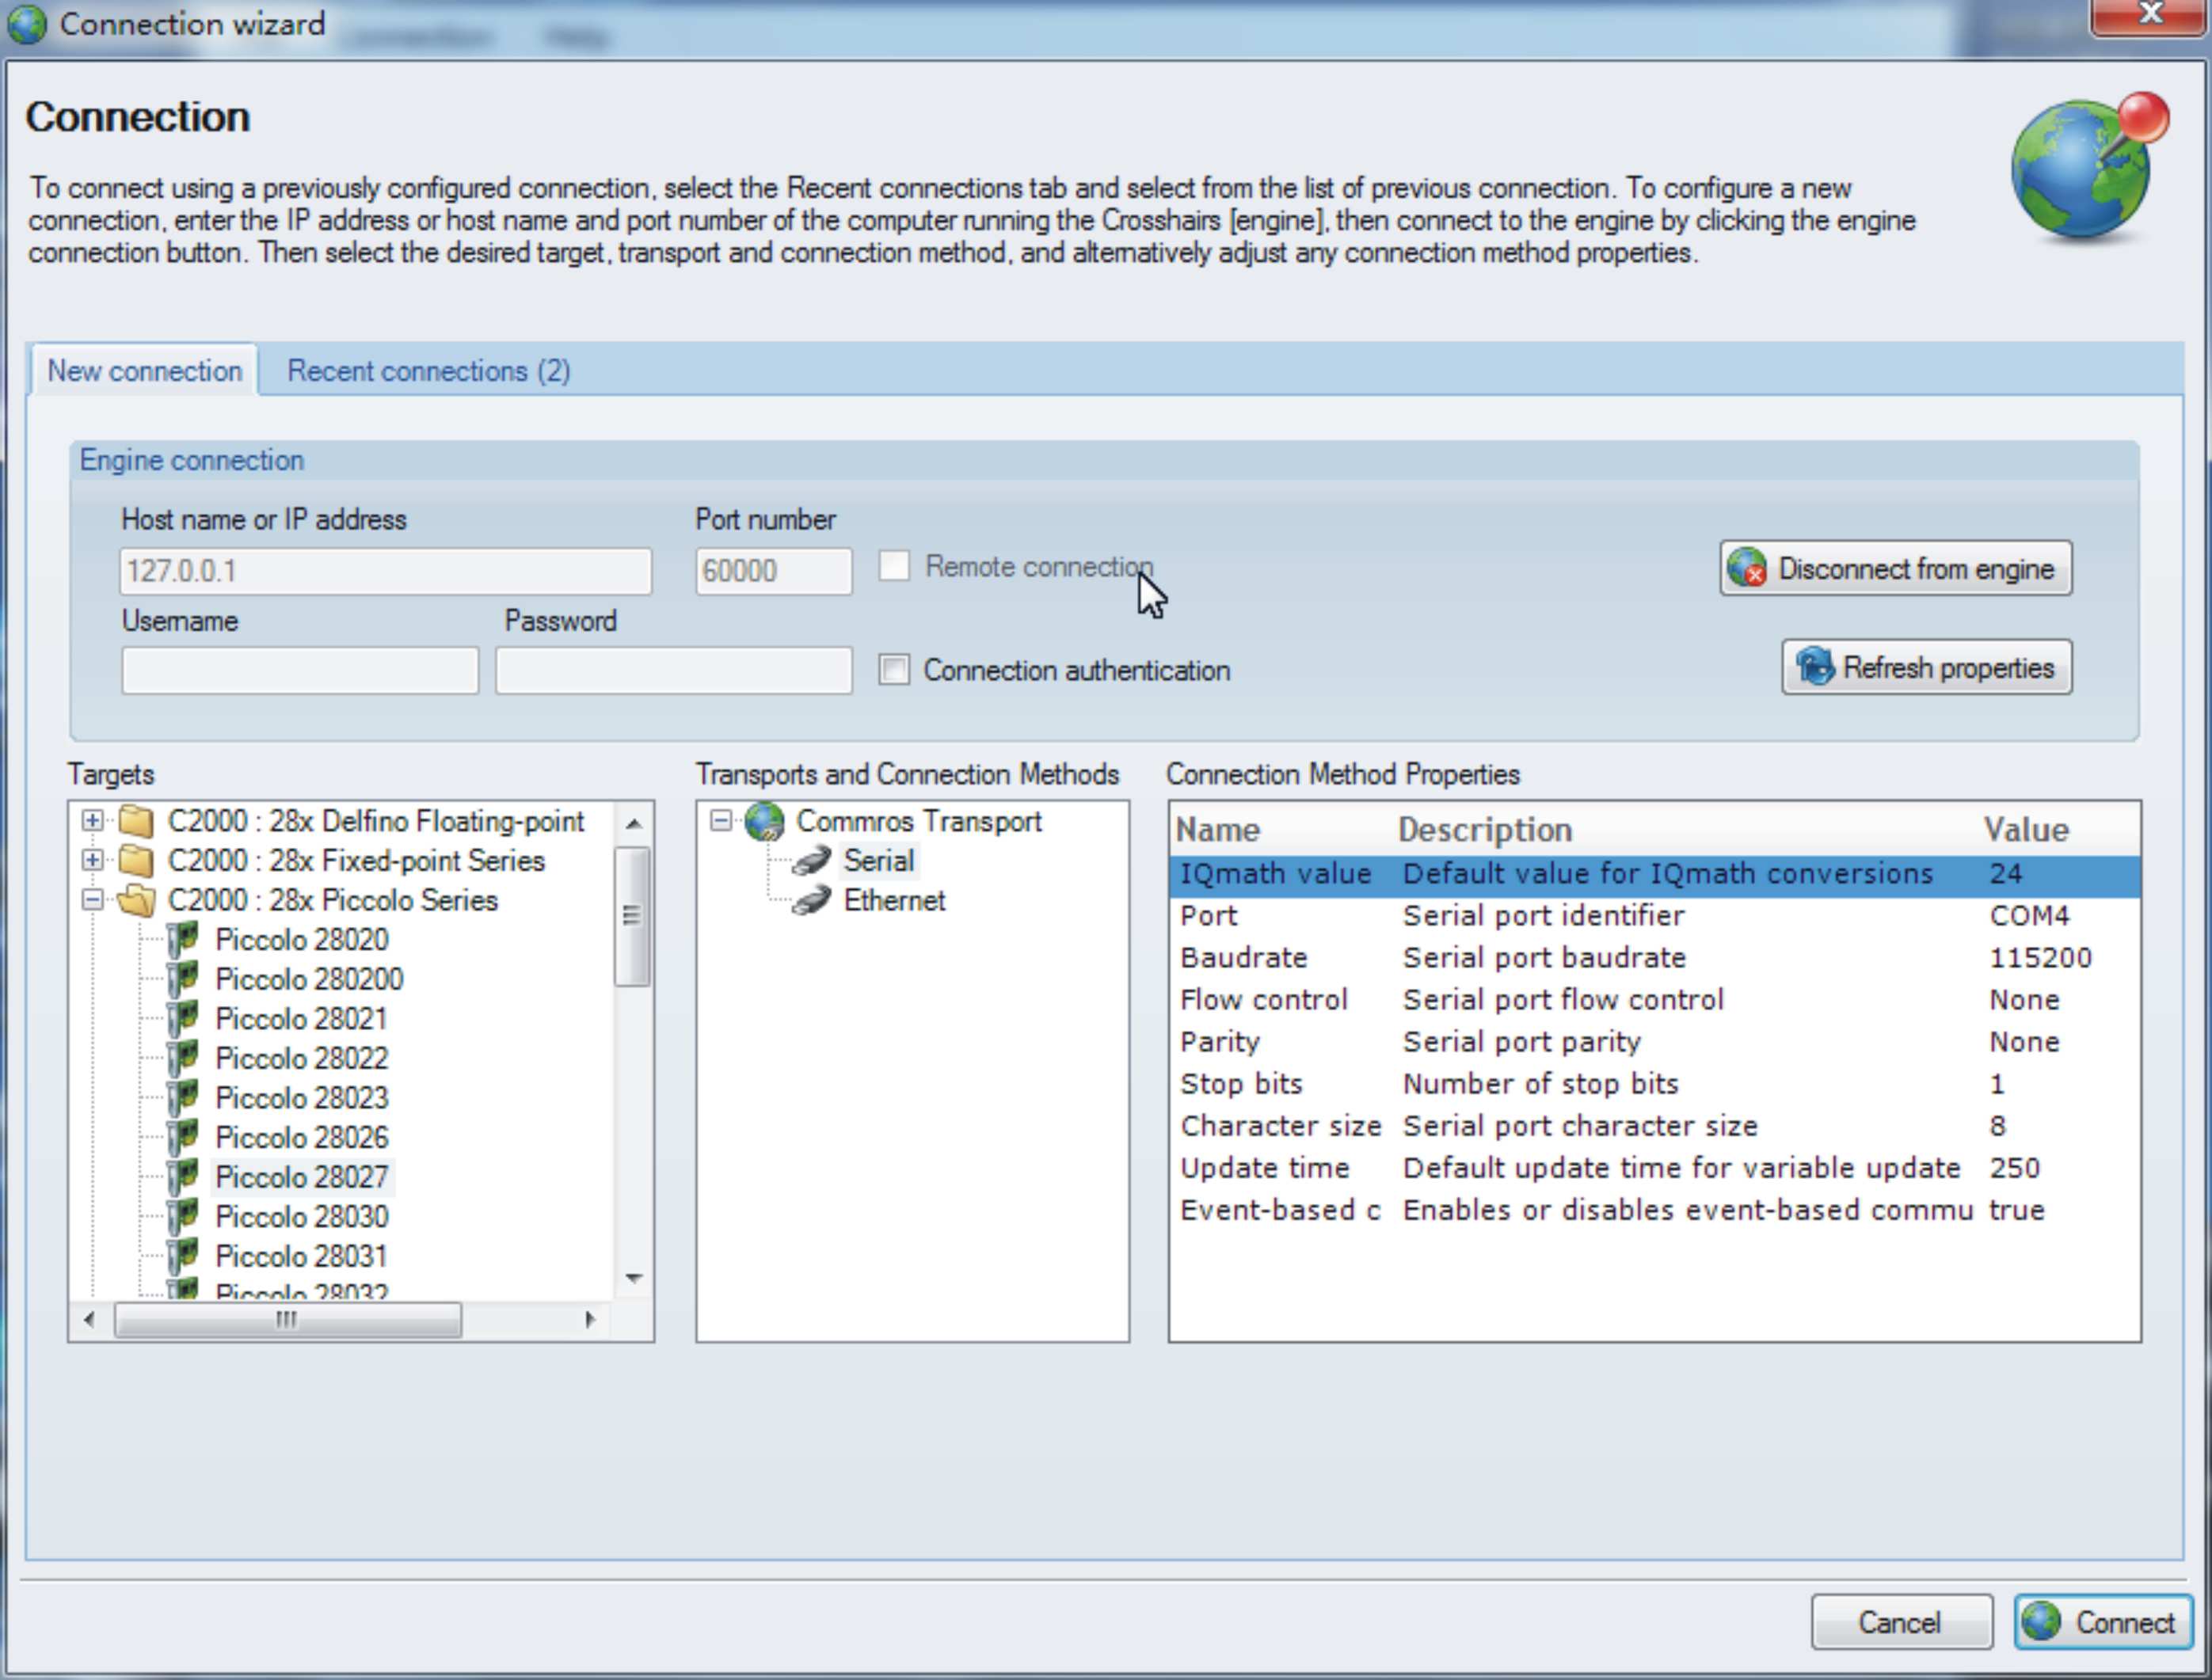The height and width of the screenshot is (1680, 2212).
Task: Expand the 28x Delfino Floating-point node
Action: point(92,821)
